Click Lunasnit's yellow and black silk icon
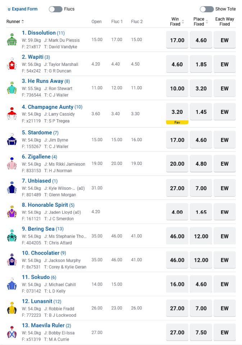 (12, 308)
